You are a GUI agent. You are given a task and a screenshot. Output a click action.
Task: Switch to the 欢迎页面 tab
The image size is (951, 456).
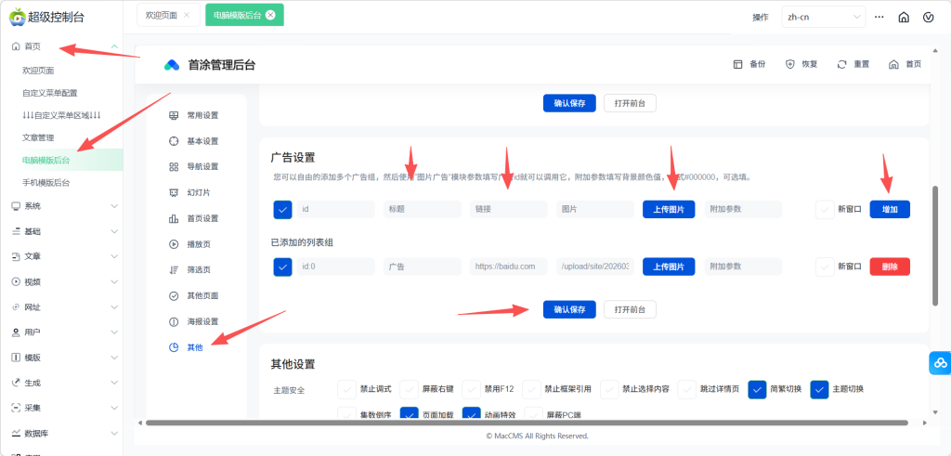[167, 15]
